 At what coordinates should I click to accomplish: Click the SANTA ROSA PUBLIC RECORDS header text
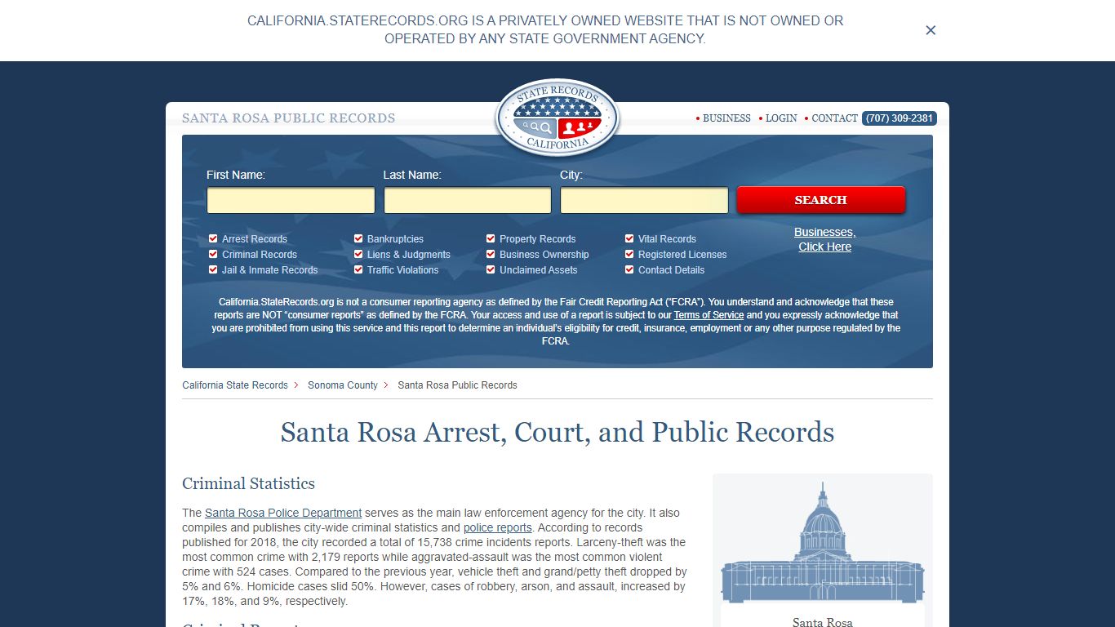click(x=288, y=118)
